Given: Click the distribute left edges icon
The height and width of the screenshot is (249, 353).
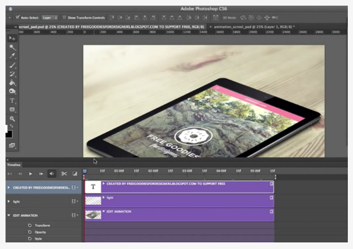Looking at the screenshot, I should (188, 17).
